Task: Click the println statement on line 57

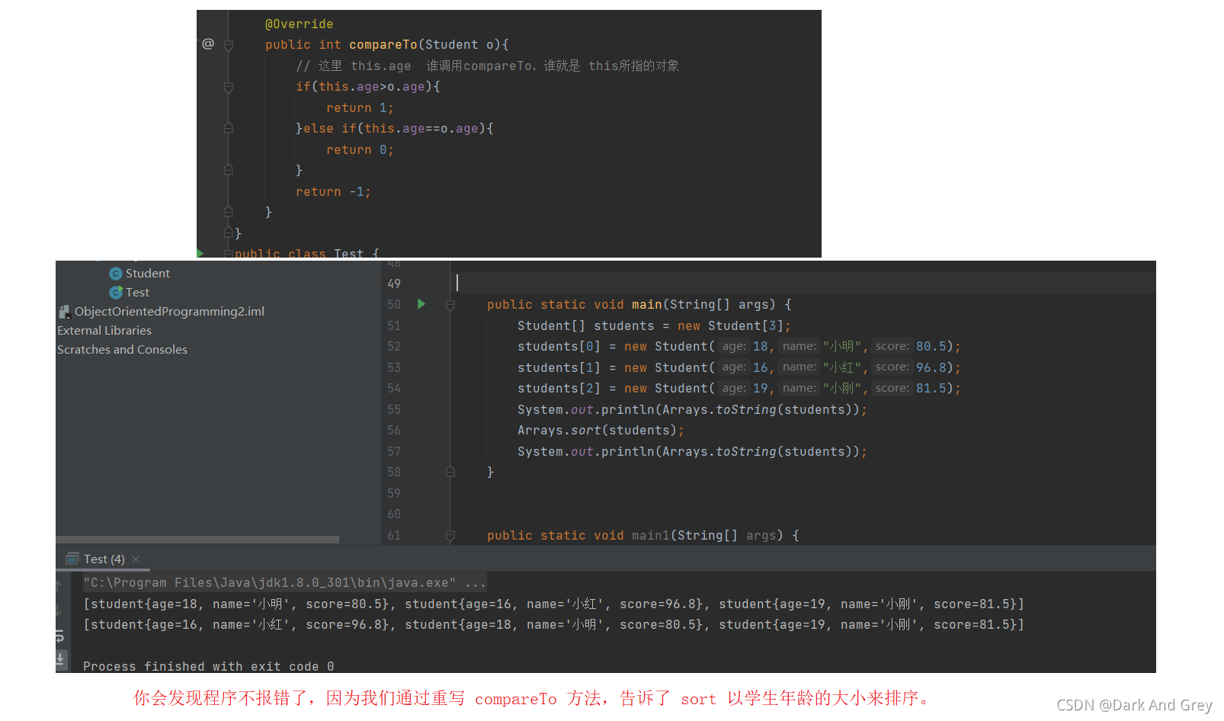Action: 692,452
